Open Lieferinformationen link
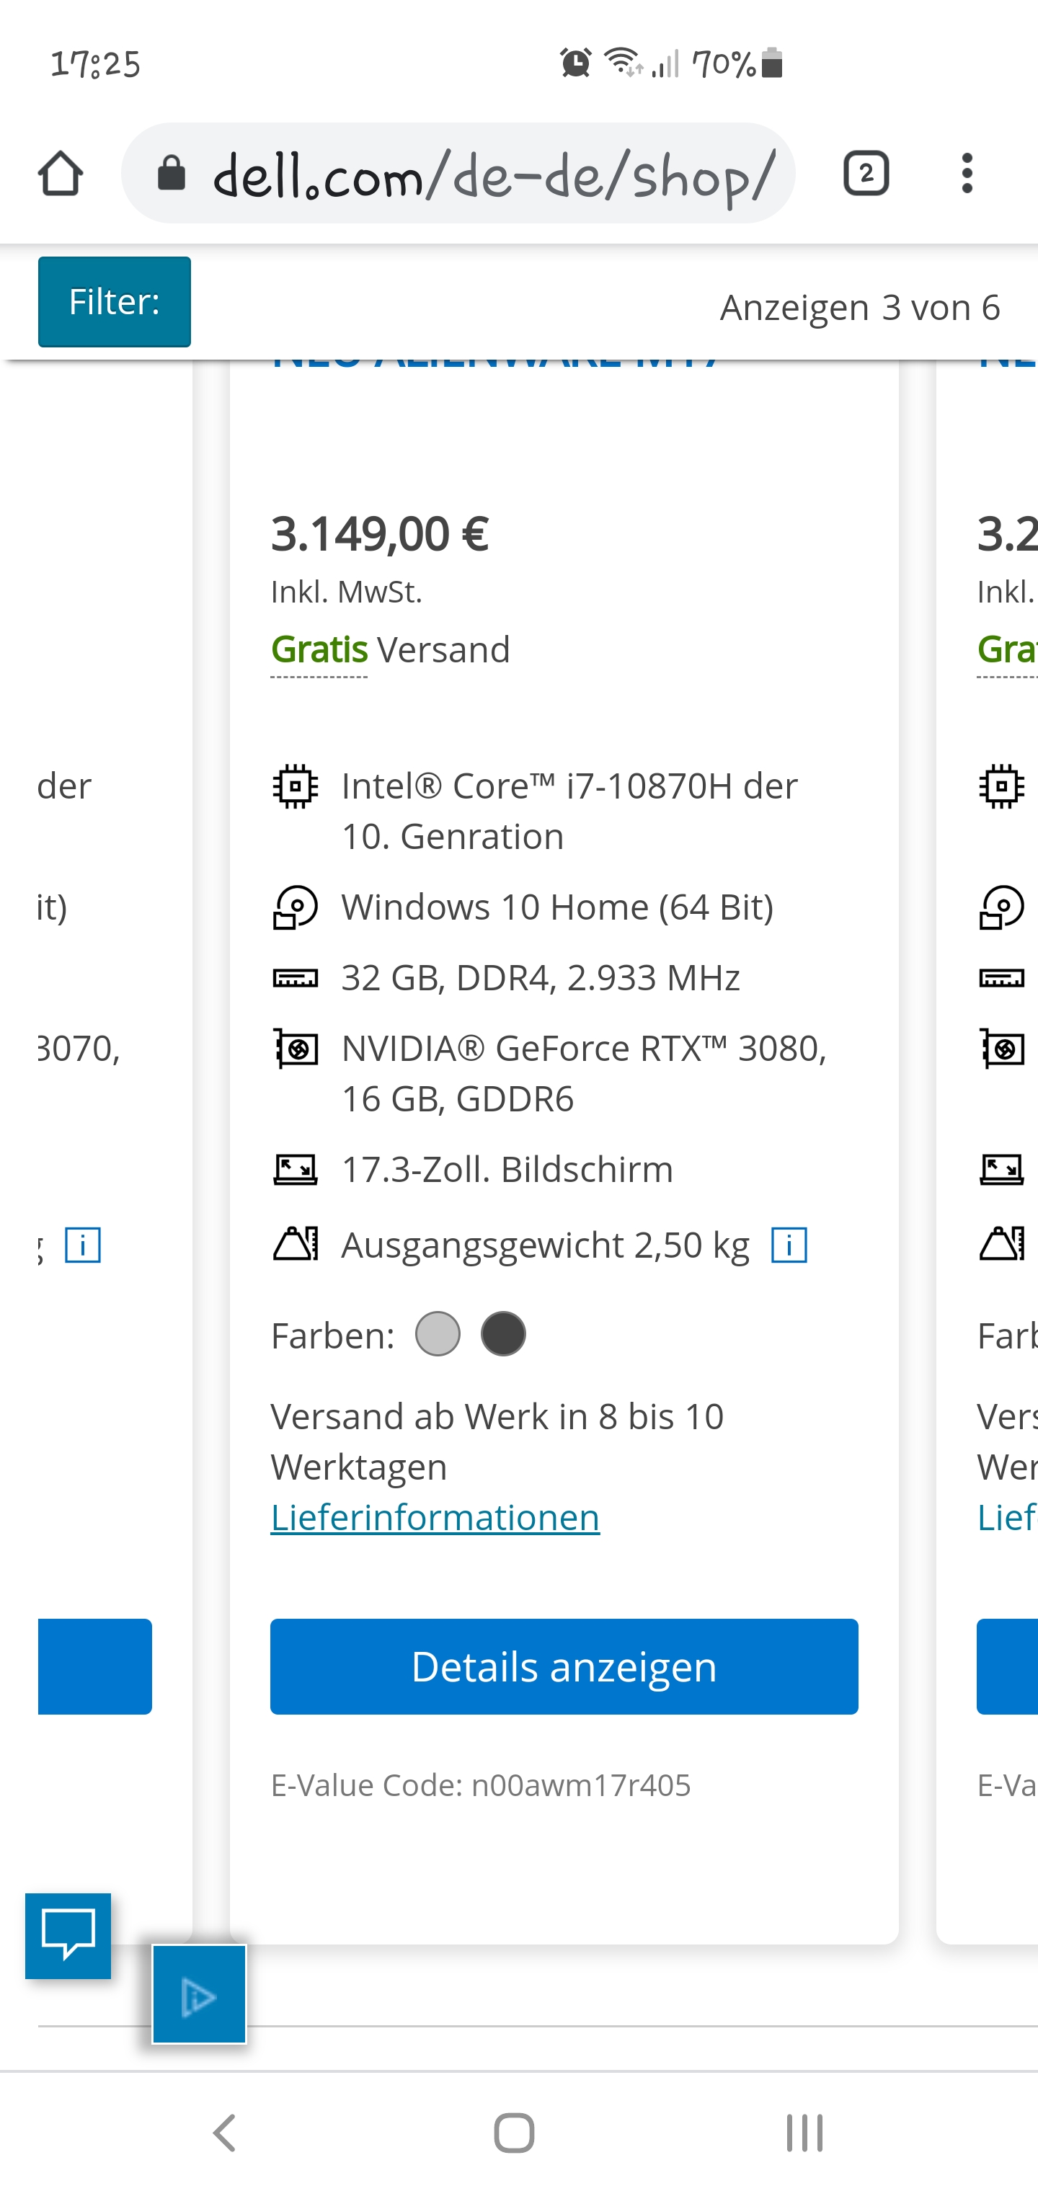The height and width of the screenshot is (2191, 1038). 435,1517
